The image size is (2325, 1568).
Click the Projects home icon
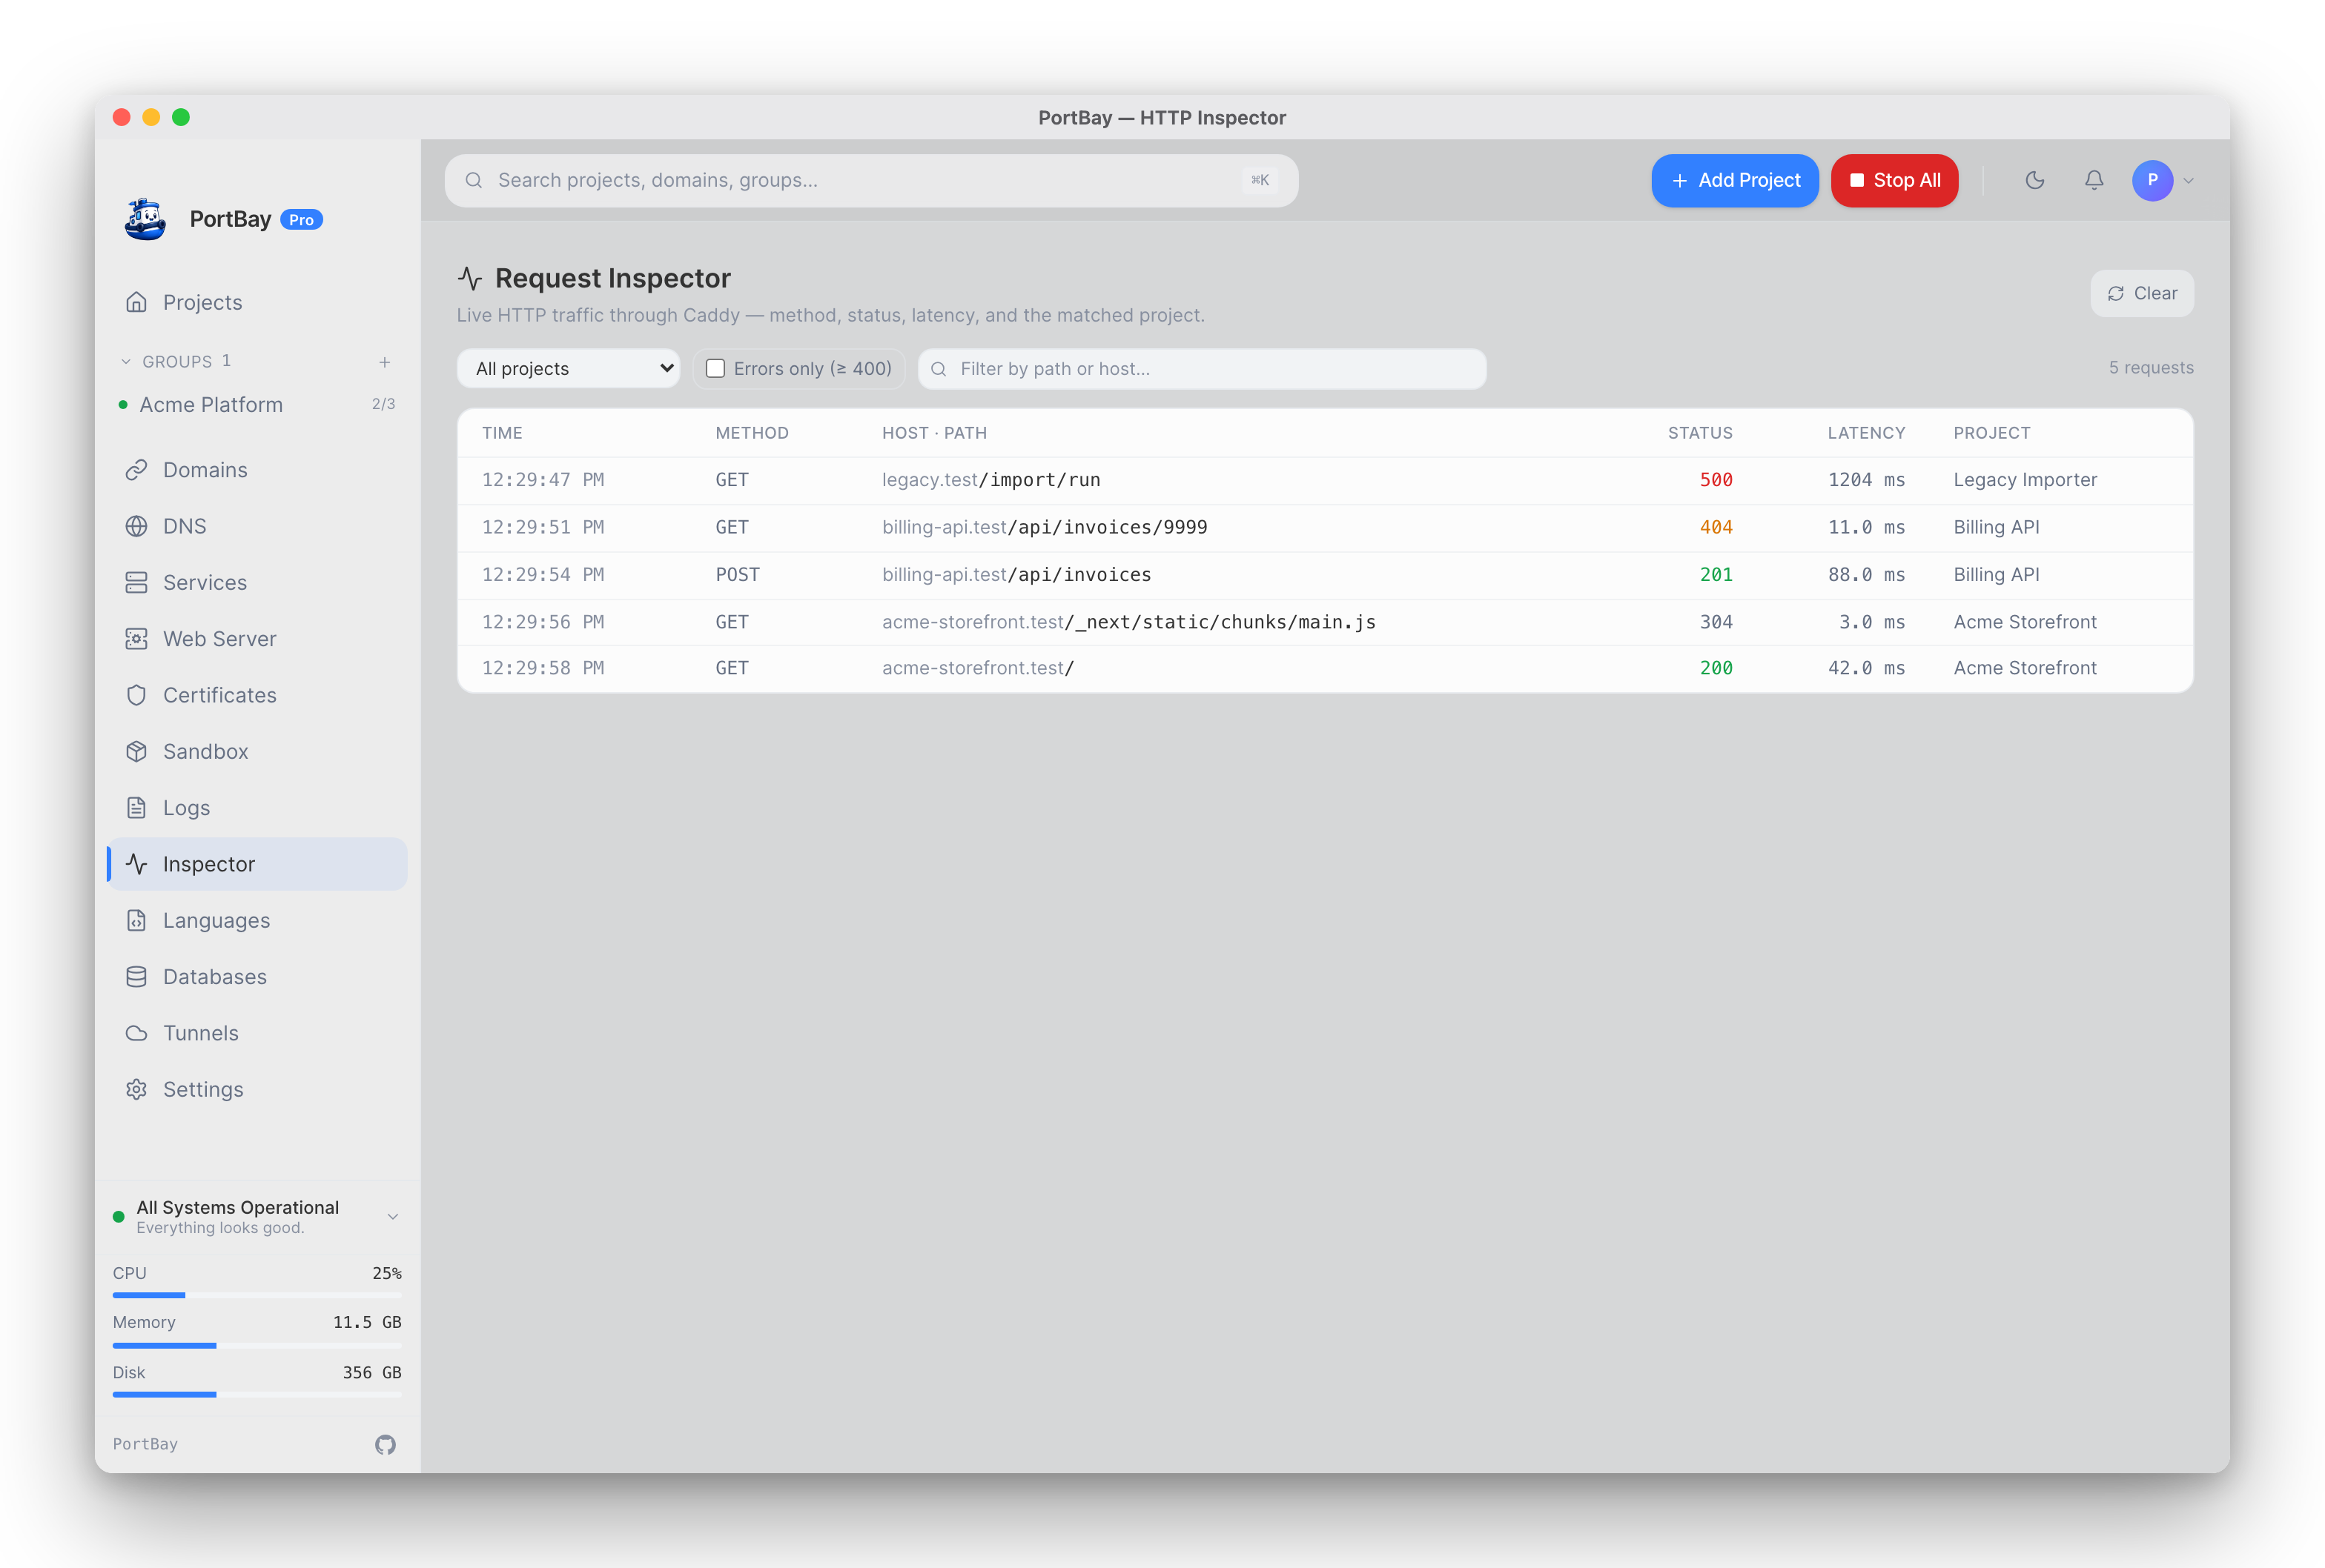(137, 302)
